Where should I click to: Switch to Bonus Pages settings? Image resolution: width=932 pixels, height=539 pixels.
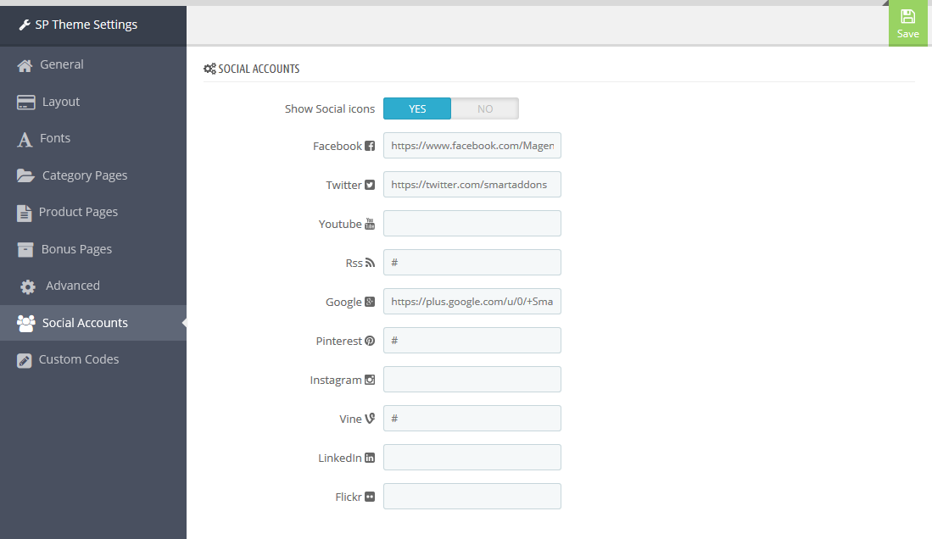[93, 249]
